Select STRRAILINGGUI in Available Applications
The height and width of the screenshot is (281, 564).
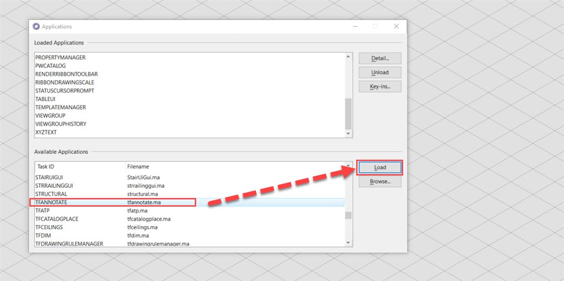tap(189, 186)
